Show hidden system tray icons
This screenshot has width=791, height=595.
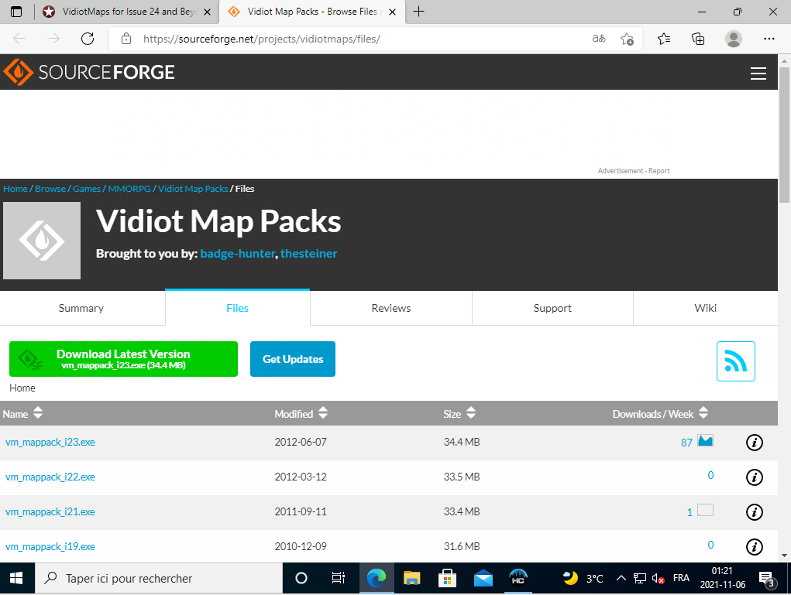[x=621, y=579]
